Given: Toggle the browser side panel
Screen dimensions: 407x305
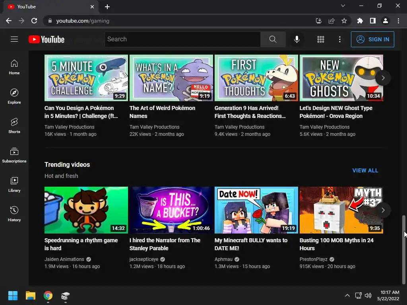Looking at the screenshot, I should coord(372,21).
